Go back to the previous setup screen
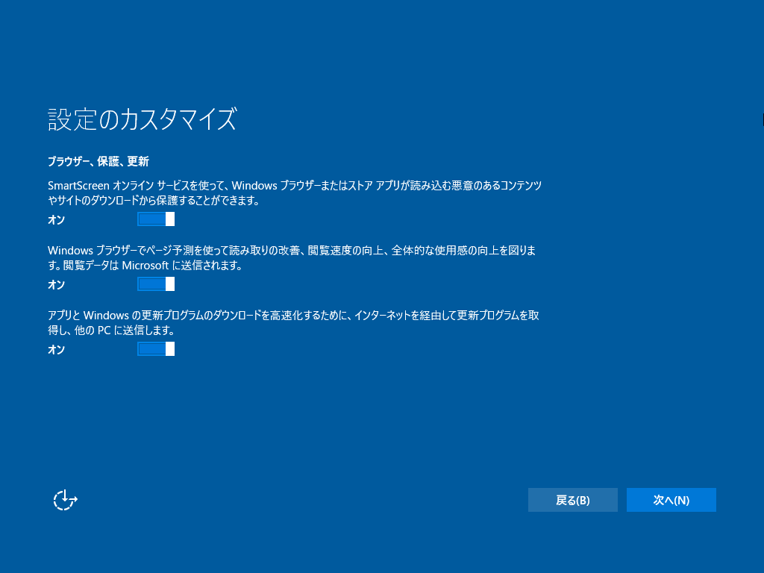The height and width of the screenshot is (573, 764). 572,499
